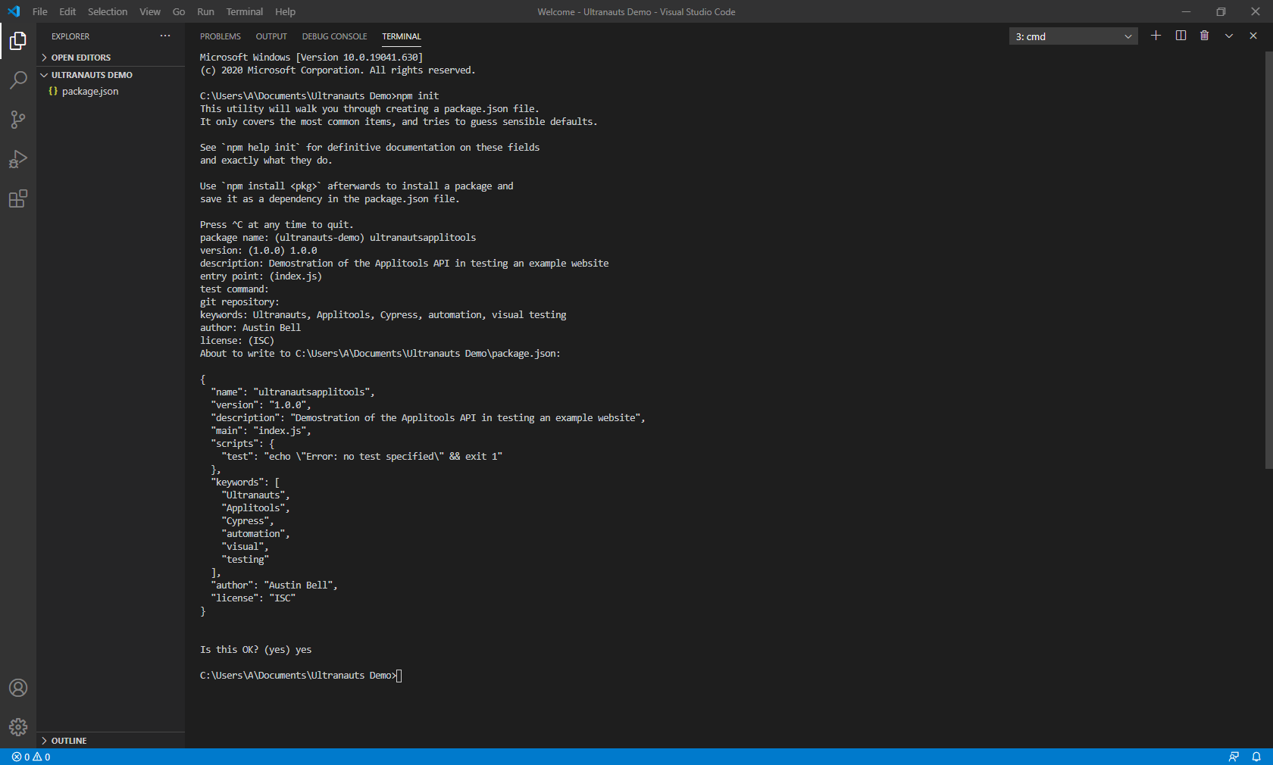This screenshot has width=1273, height=765.
Task: Open the Accounts icon in activity bar
Action: (18, 688)
